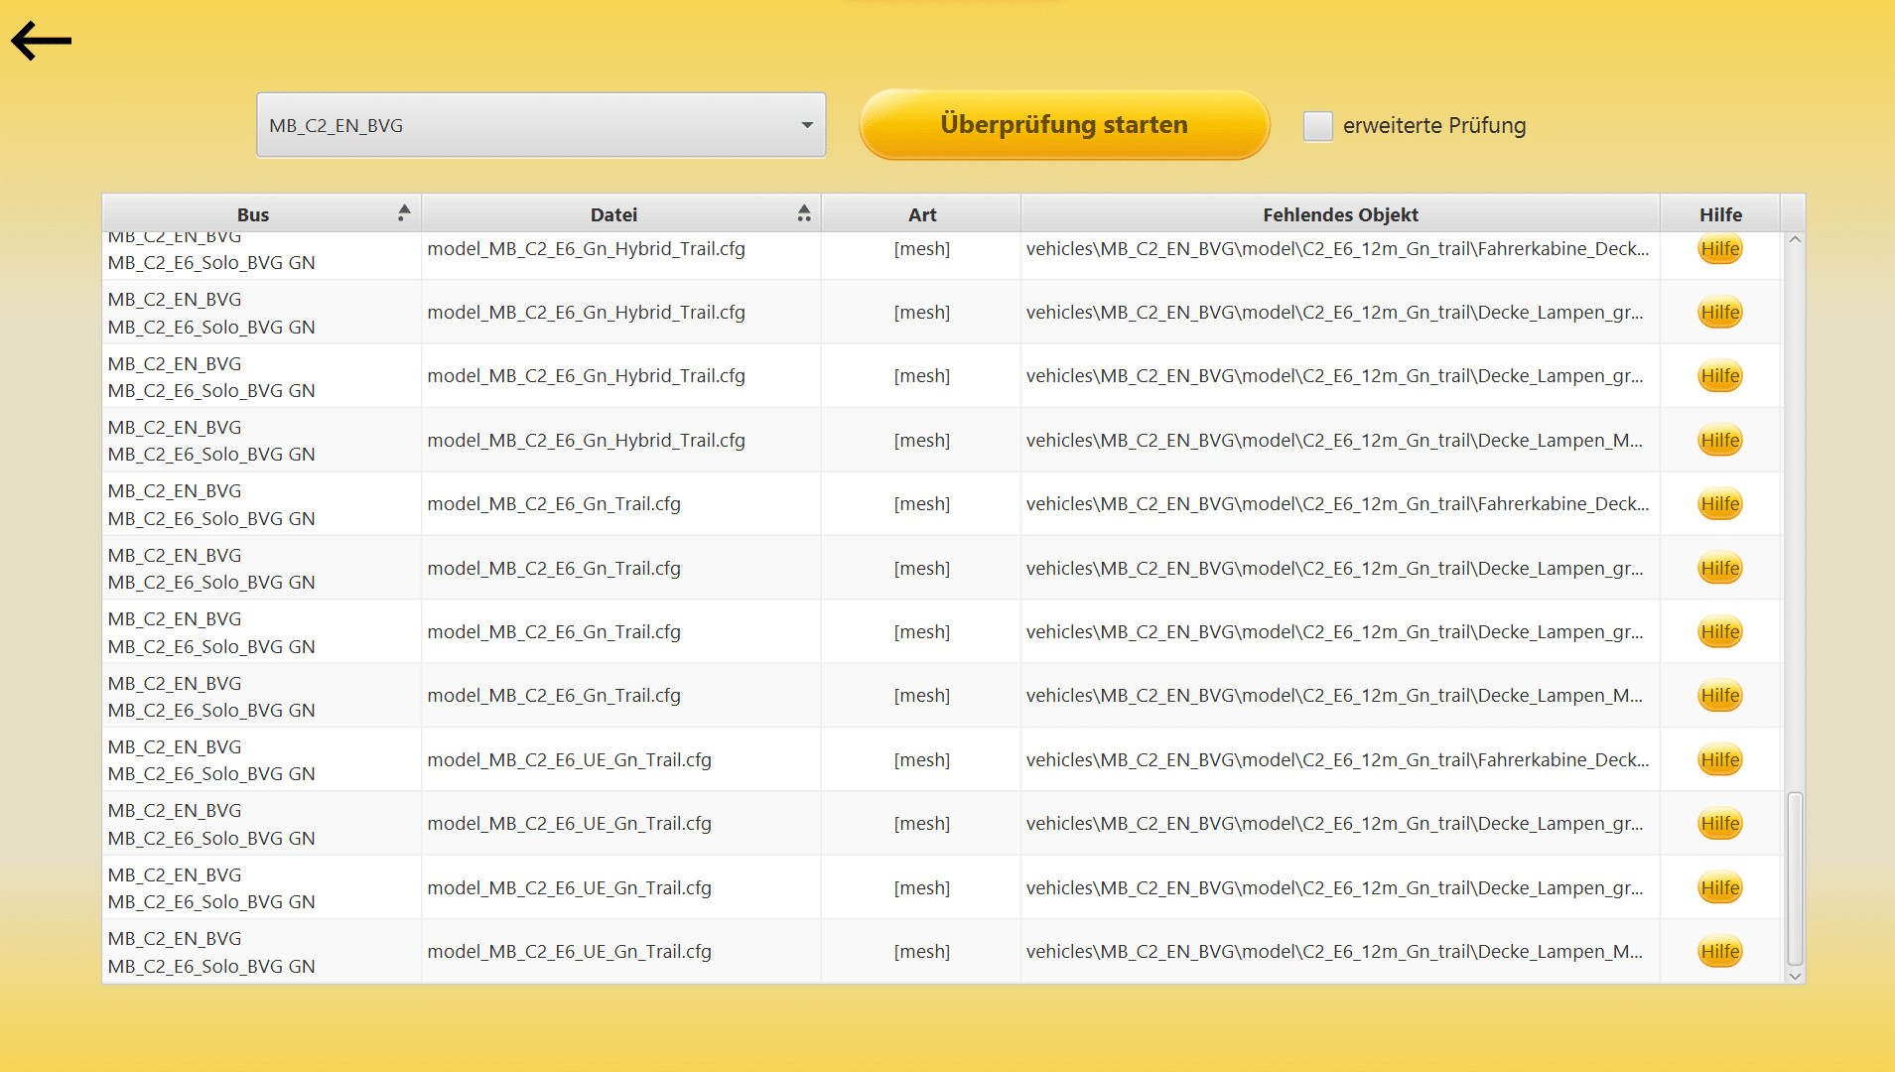Click the table's vertical scrollbar thumb
The width and height of the screenshot is (1895, 1072).
point(1794,878)
